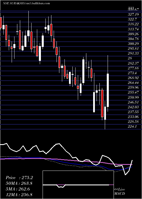This screenshot has height=199, width=142.
Task: Click the 300.29 price level label
Action: [134, 44]
